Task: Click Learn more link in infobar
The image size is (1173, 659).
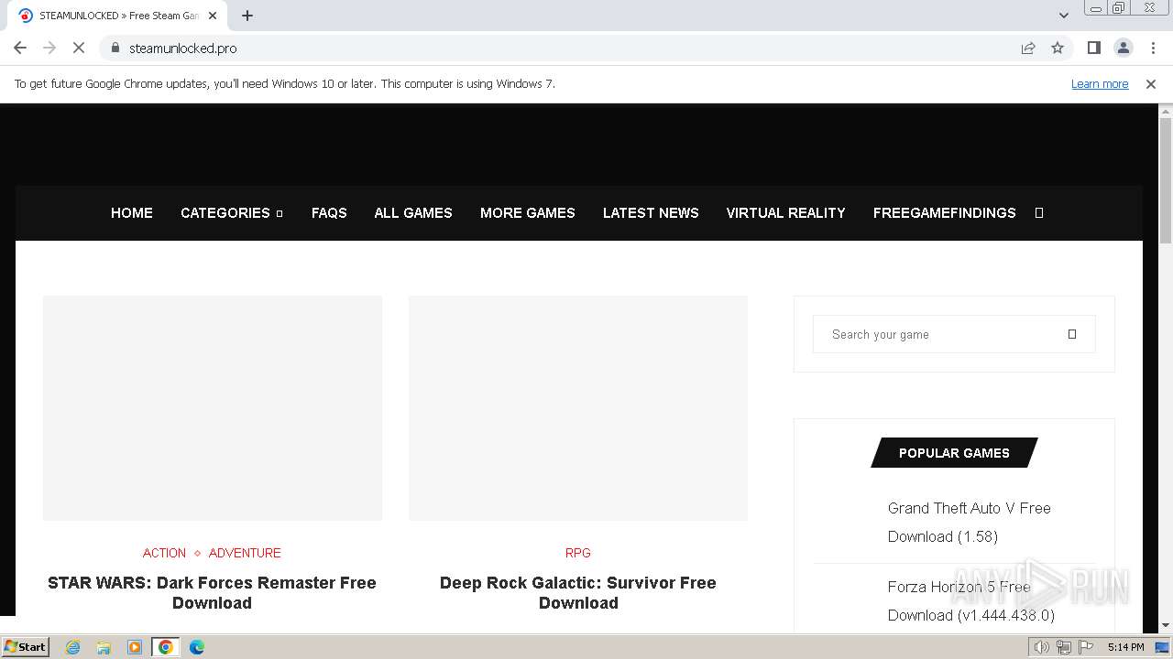Action: click(1100, 83)
